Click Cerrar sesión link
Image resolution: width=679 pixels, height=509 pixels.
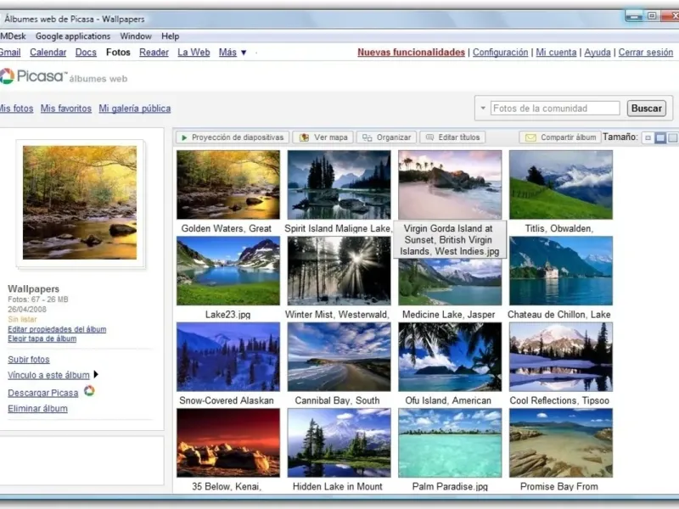646,53
